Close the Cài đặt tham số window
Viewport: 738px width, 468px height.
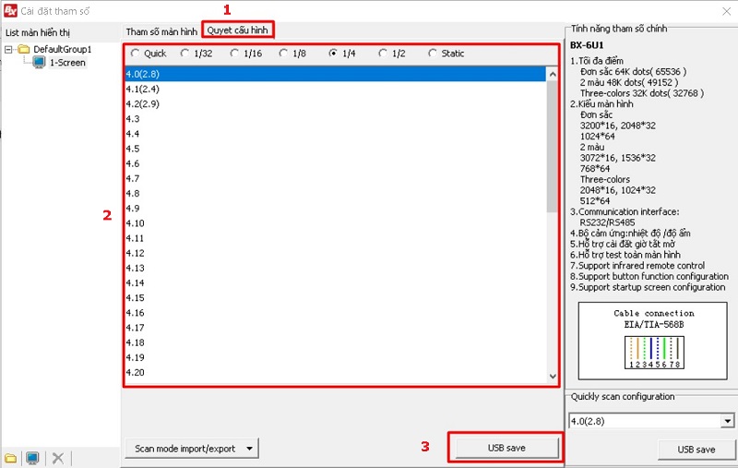click(x=726, y=11)
